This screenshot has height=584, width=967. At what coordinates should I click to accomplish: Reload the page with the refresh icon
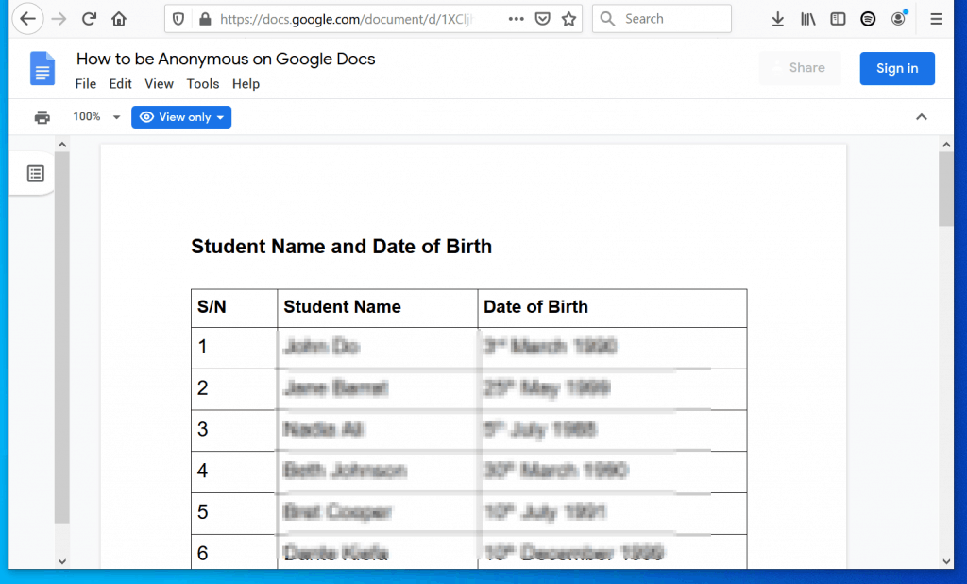pyautogui.click(x=89, y=19)
